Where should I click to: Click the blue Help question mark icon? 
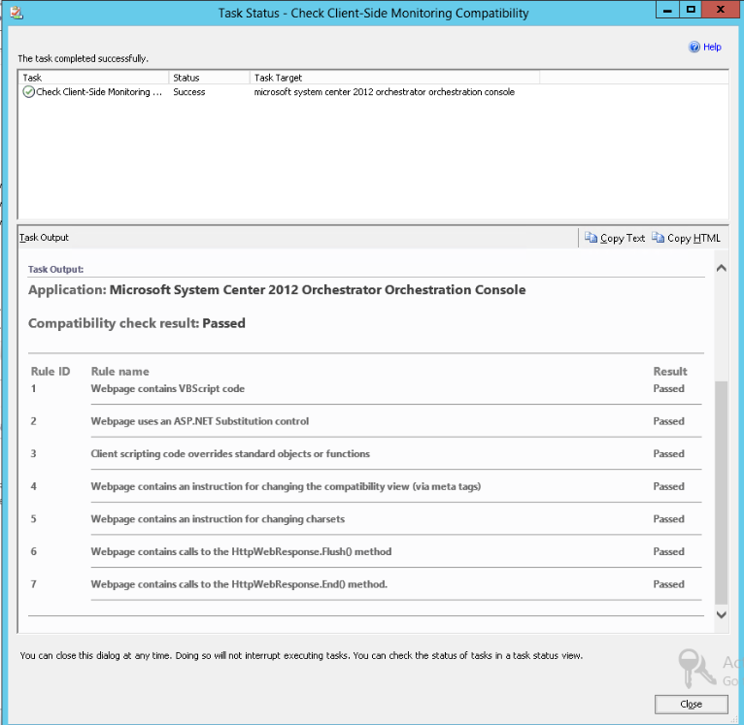click(694, 47)
